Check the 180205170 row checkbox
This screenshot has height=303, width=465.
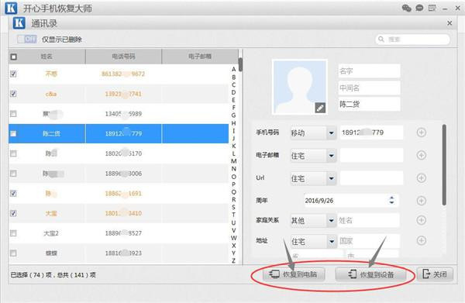point(13,153)
